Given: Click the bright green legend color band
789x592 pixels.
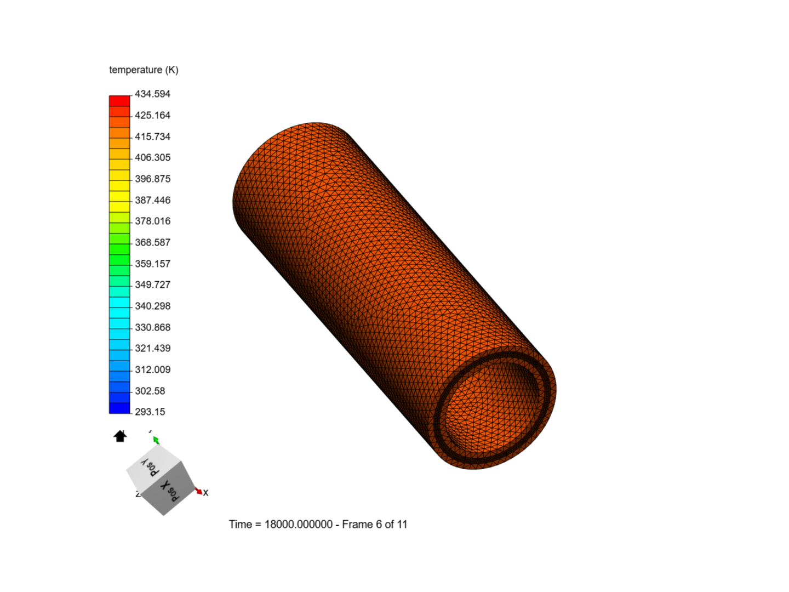Looking at the screenshot, I should point(119,249).
